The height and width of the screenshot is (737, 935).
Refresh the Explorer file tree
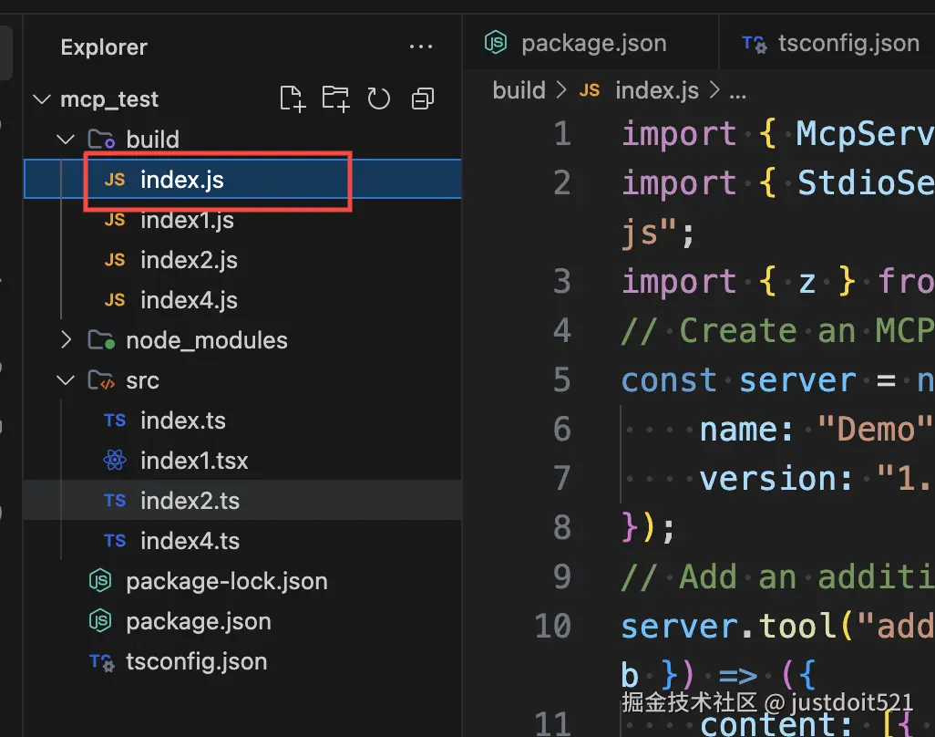(x=379, y=99)
